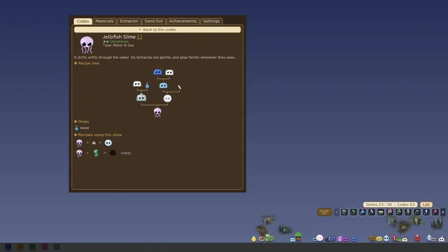Viewport: 448px width, 252px height.
Task: Toggle the bookmark next to Jellyfish Slime
Action: click(140, 37)
